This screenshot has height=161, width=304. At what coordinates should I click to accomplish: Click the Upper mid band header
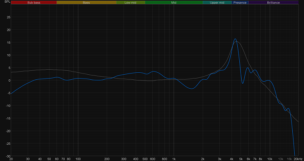coord(217,2)
